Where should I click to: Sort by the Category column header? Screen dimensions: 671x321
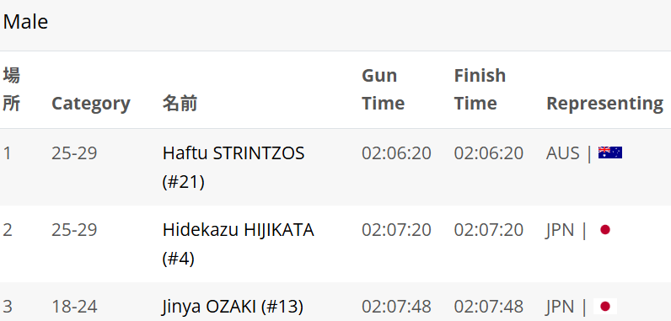coord(91,104)
